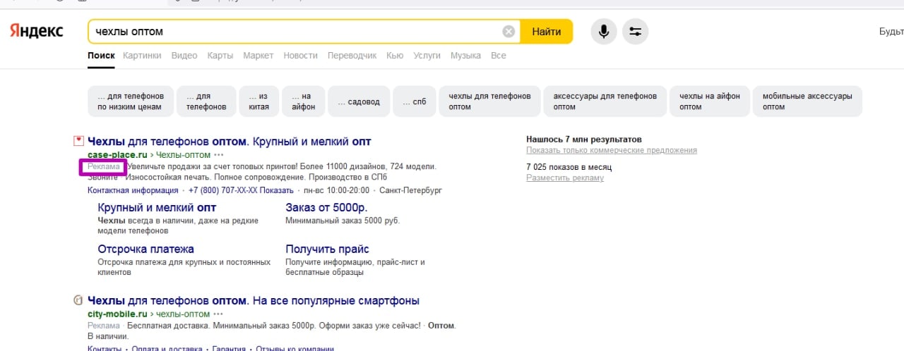Click the working hours пн-вс 10:00-20:00

pyautogui.click(x=335, y=190)
